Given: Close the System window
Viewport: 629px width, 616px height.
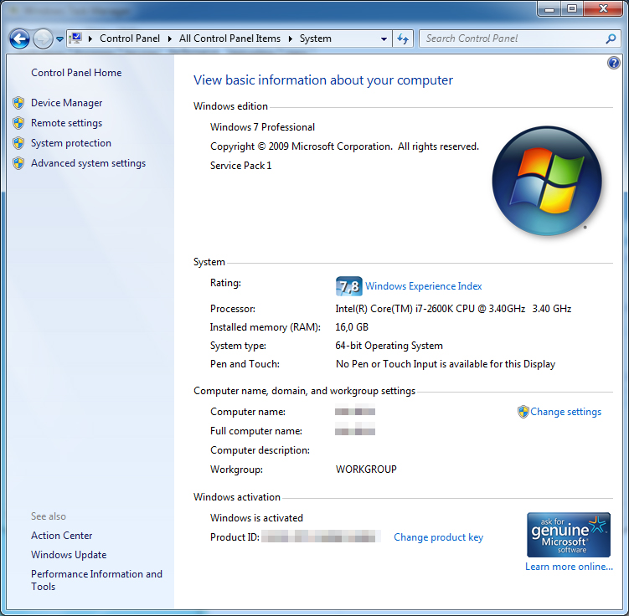Looking at the screenshot, I should tap(603, 9).
